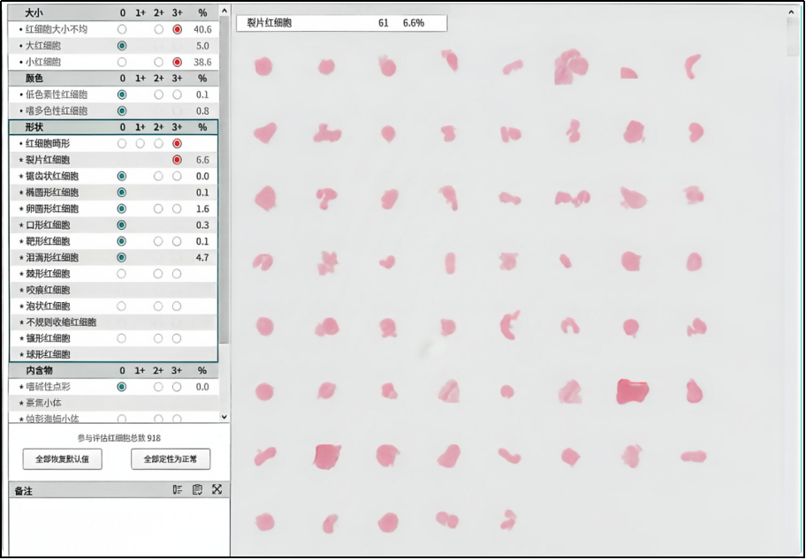Select the 咬痕红细胞 row
806x560 pixels.
coord(114,290)
